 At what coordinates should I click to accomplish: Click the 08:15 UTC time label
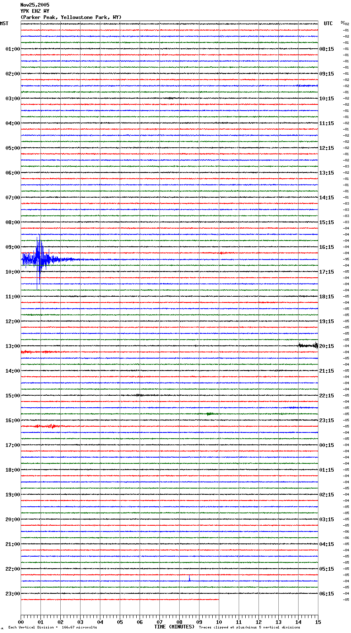coord(327,49)
